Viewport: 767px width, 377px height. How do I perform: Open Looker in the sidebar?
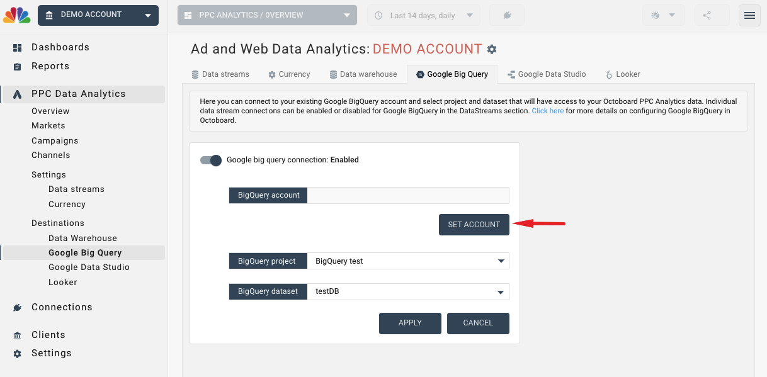point(63,282)
